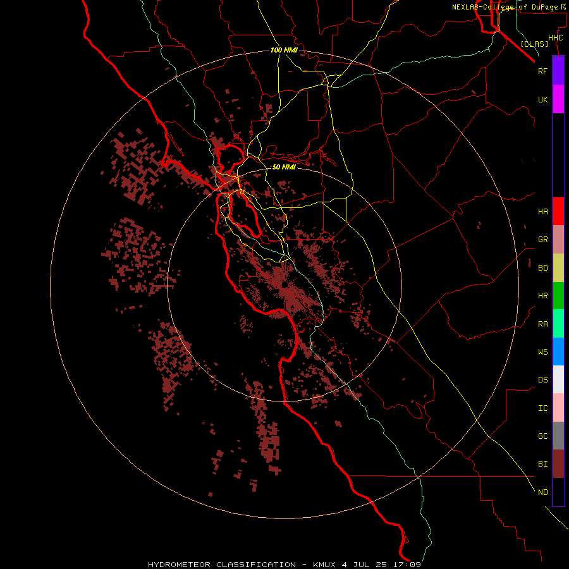Click the "[CLAS]" units label
The height and width of the screenshot is (569, 569).
click(534, 44)
